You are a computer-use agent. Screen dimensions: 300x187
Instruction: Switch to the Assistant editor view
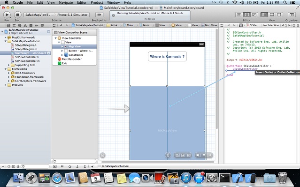(x=246, y=15)
